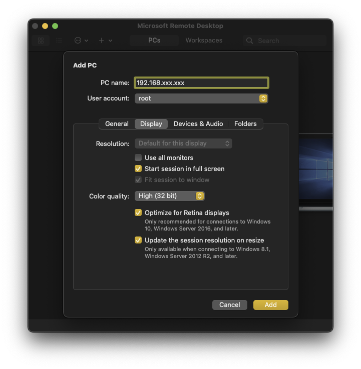This screenshot has height=369, width=361.
Task: Switch to the PCs tab
Action: pyautogui.click(x=154, y=40)
